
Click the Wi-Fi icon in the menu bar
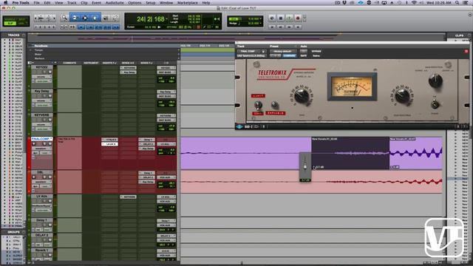point(414,3)
